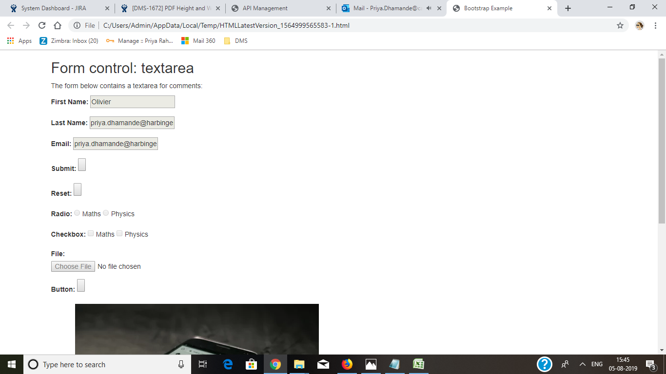Open the Manage :: Priya Rah... bookmark
The image size is (666, 374).
tap(139, 41)
